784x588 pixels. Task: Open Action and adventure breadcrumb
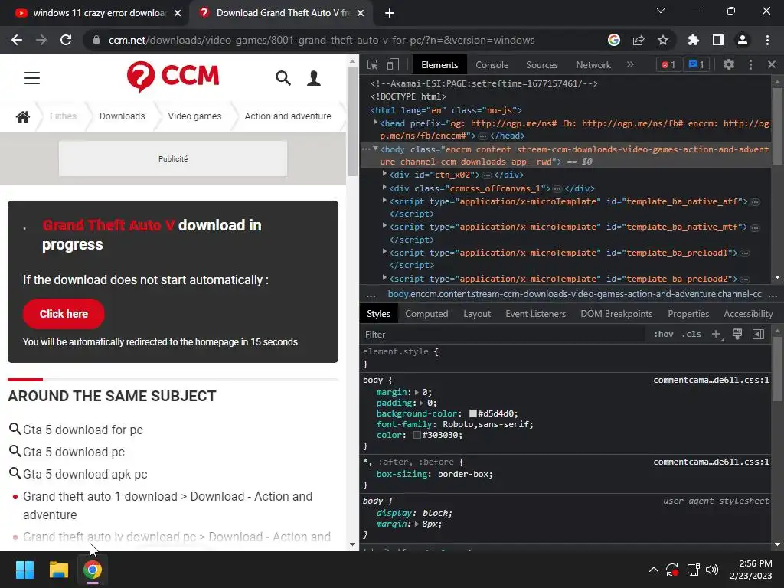(x=288, y=116)
